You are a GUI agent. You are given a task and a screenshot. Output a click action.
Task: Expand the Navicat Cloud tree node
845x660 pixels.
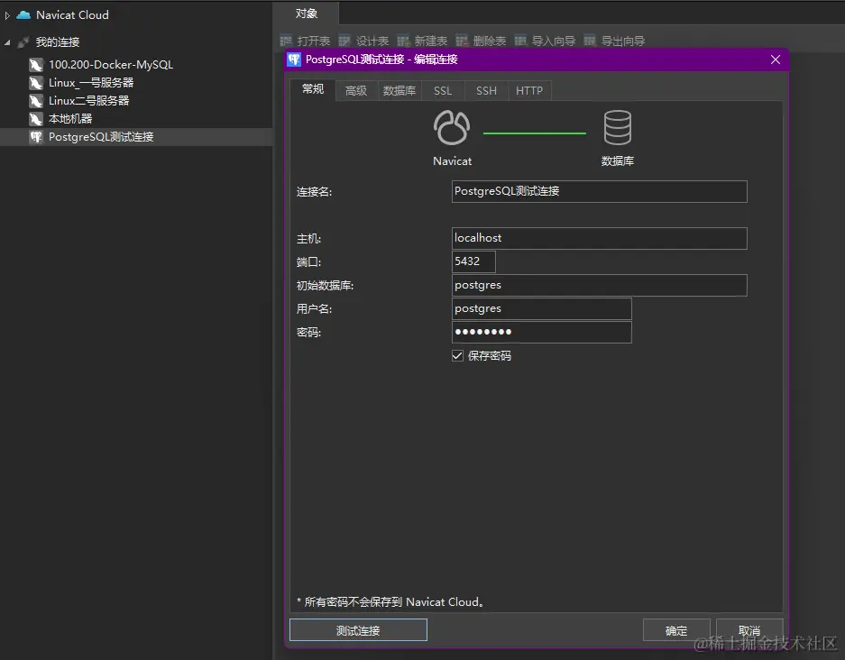click(7, 15)
